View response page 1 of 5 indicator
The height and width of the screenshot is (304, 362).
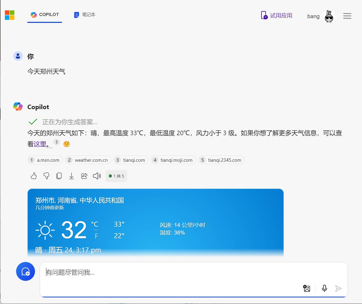[116, 176]
